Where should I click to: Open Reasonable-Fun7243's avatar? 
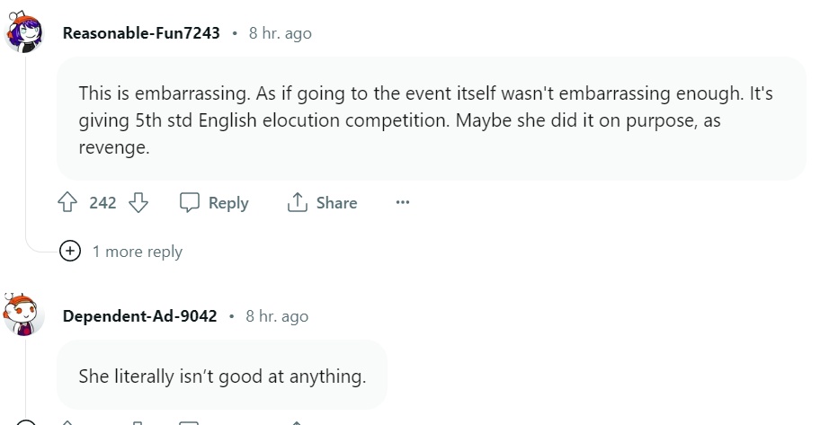[x=25, y=33]
